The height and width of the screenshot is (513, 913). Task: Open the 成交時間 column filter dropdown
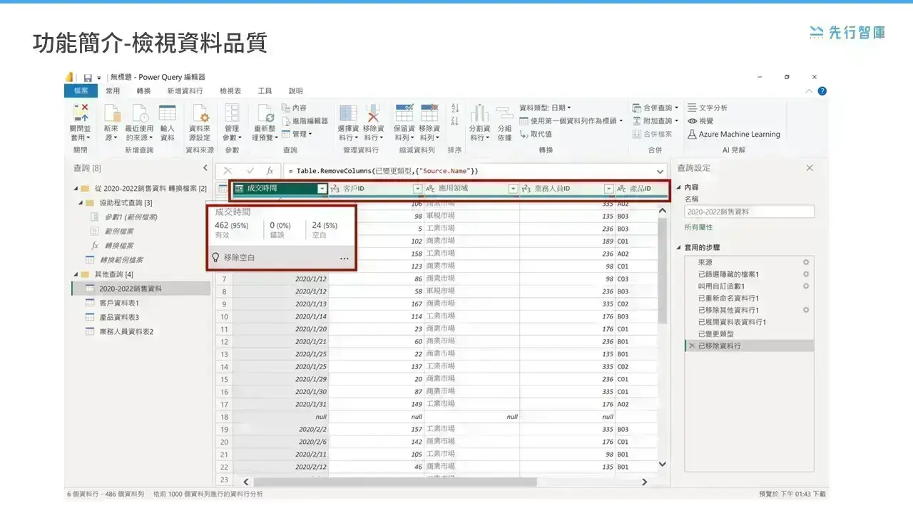pyautogui.click(x=322, y=189)
